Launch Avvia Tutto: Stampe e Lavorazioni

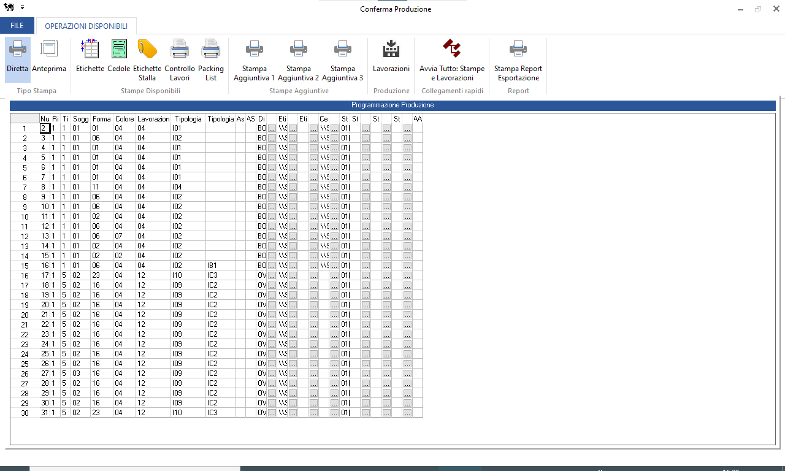pyautogui.click(x=452, y=59)
